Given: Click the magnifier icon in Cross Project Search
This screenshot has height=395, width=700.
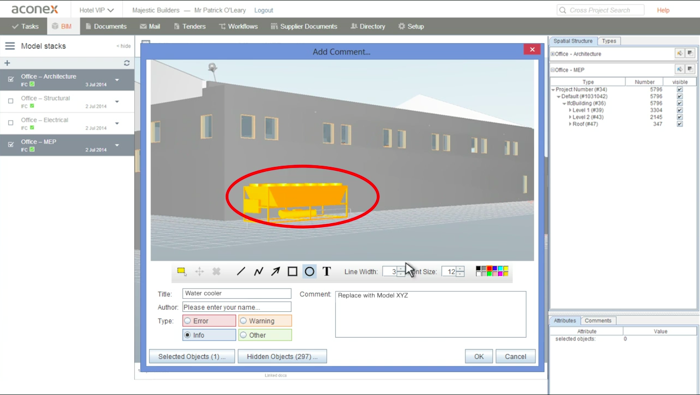Looking at the screenshot, I should (563, 10).
